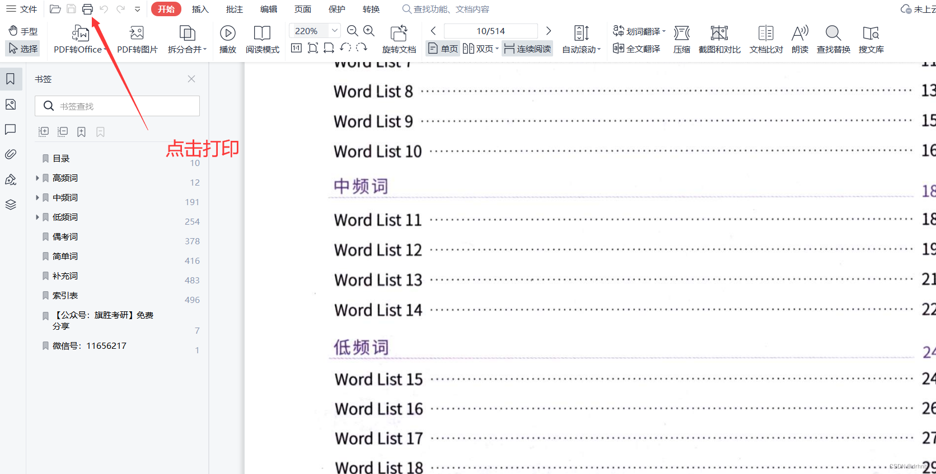Image resolution: width=936 pixels, height=474 pixels.
Task: Click the 书签查找 search field
Action: tap(117, 106)
